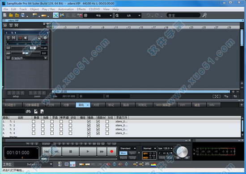The width and height of the screenshot is (246, 174).
Task: Adjust the pan slider on track 1
Action: tap(25, 53)
